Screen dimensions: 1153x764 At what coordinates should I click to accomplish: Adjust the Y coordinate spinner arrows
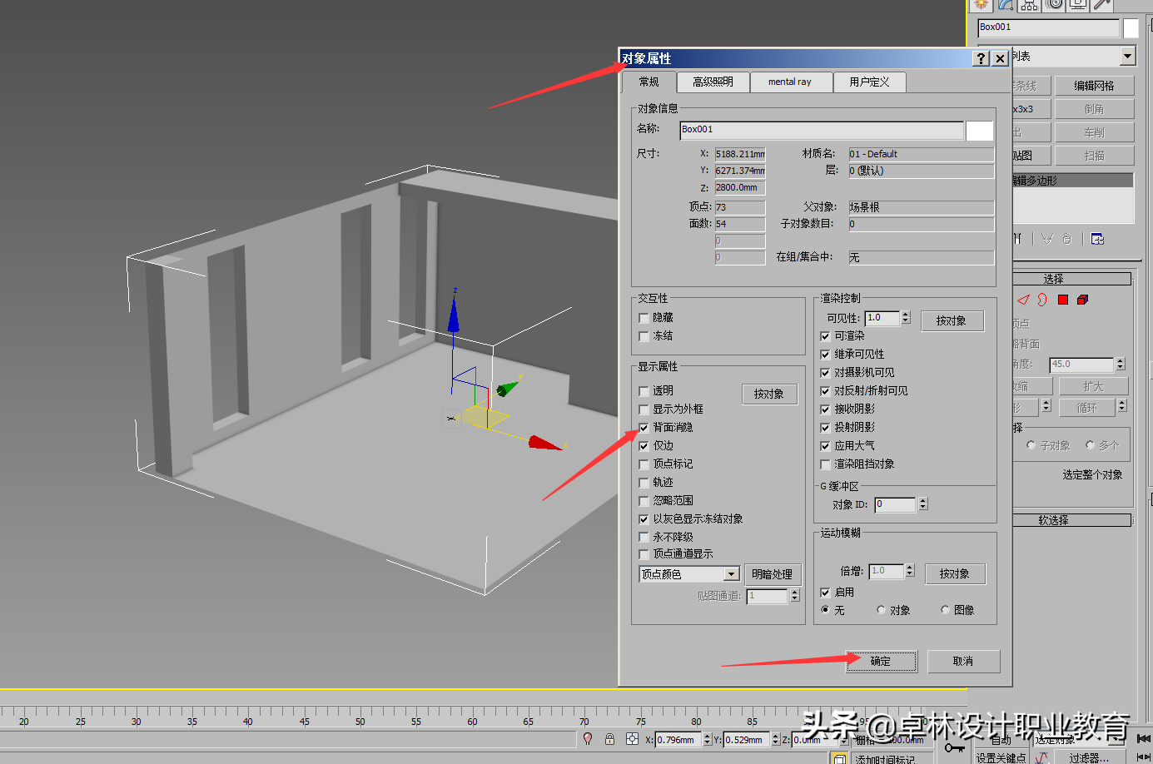[775, 739]
